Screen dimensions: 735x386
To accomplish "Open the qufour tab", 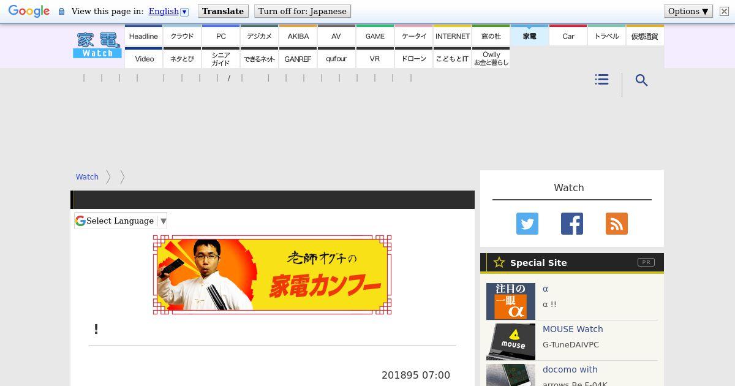I will click(x=336, y=59).
